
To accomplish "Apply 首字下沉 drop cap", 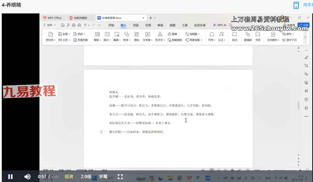I will point(290,40).
